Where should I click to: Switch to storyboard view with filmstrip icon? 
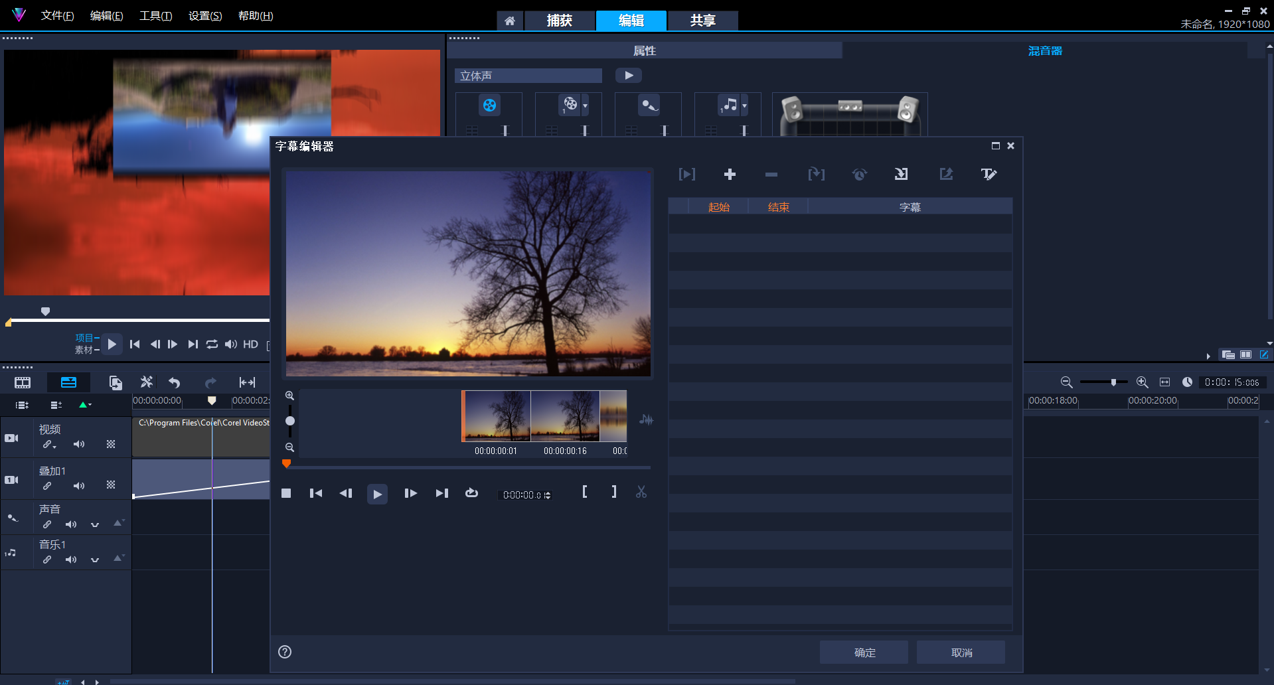click(x=22, y=382)
